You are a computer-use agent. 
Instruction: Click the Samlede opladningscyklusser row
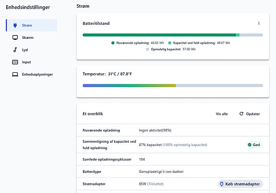click(173, 159)
